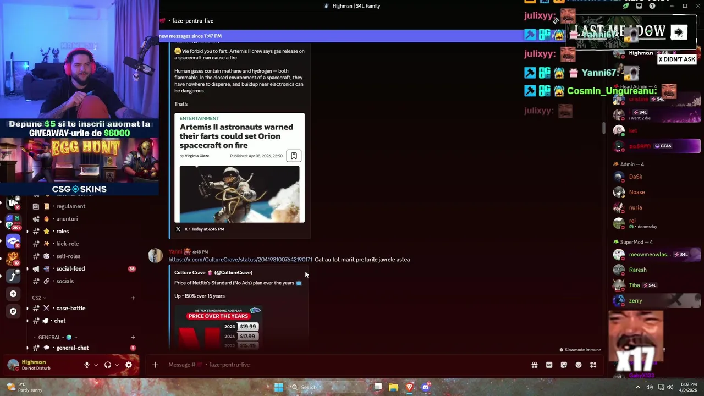The width and height of the screenshot is (704, 396).
Task: Open the Artemis II article headline
Action: click(x=236, y=136)
